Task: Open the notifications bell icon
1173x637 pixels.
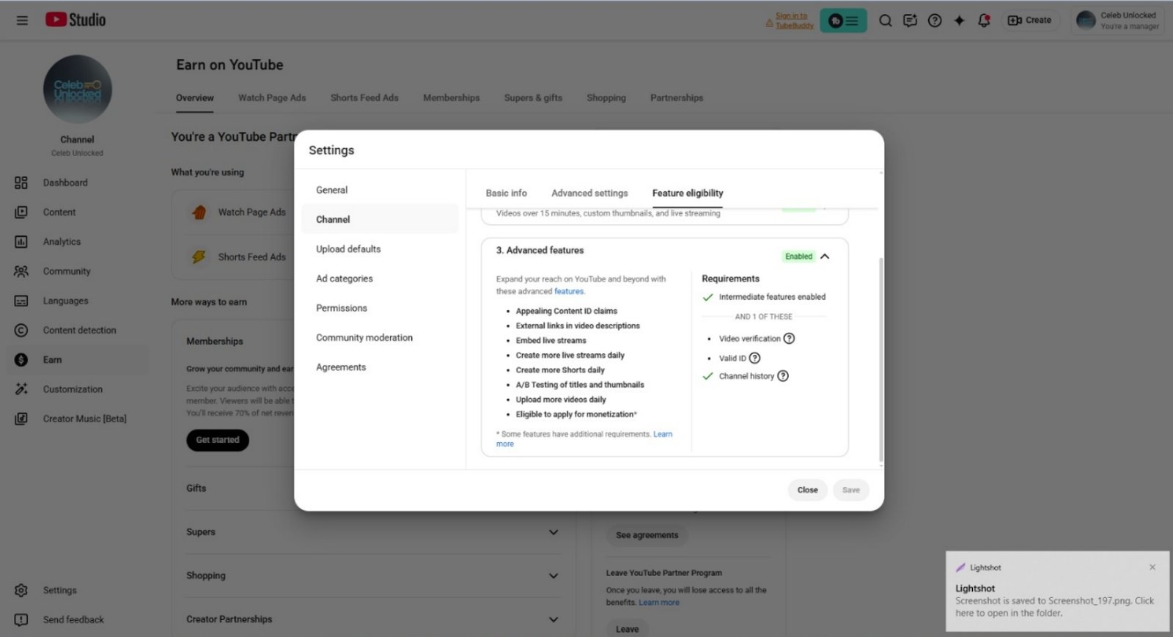Action: coord(984,21)
